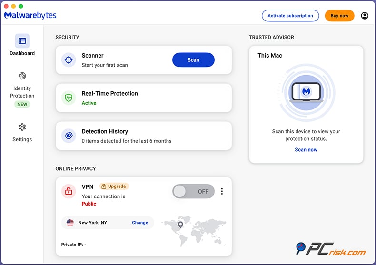Viewport: 376px width, 265px height.
Task: Open the Settings gear icon
Action: pos(22,127)
